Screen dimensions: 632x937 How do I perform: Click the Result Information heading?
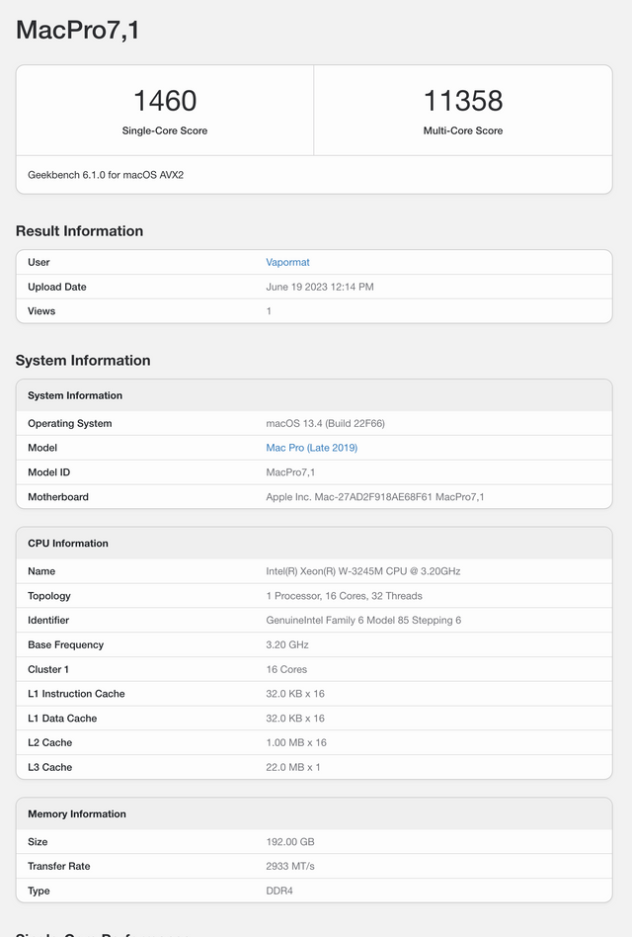point(79,231)
